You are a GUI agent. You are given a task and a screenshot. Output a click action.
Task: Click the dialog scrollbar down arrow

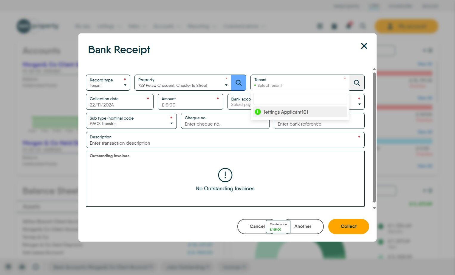click(x=374, y=208)
